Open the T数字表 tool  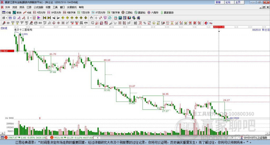(x=113, y=13)
